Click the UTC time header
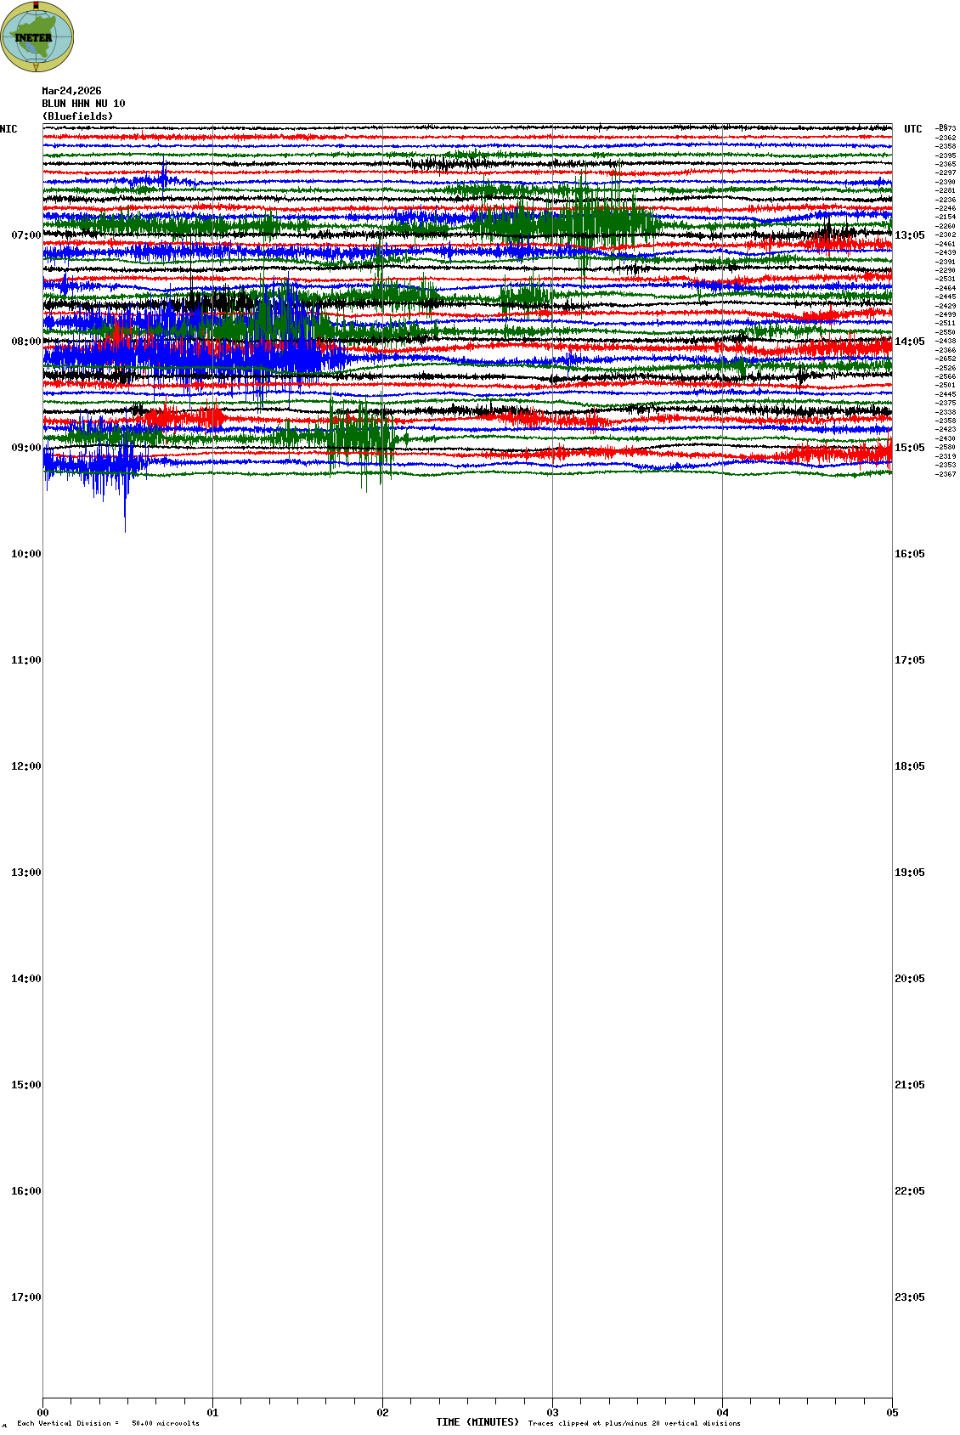This screenshot has width=960, height=1435. point(912,129)
